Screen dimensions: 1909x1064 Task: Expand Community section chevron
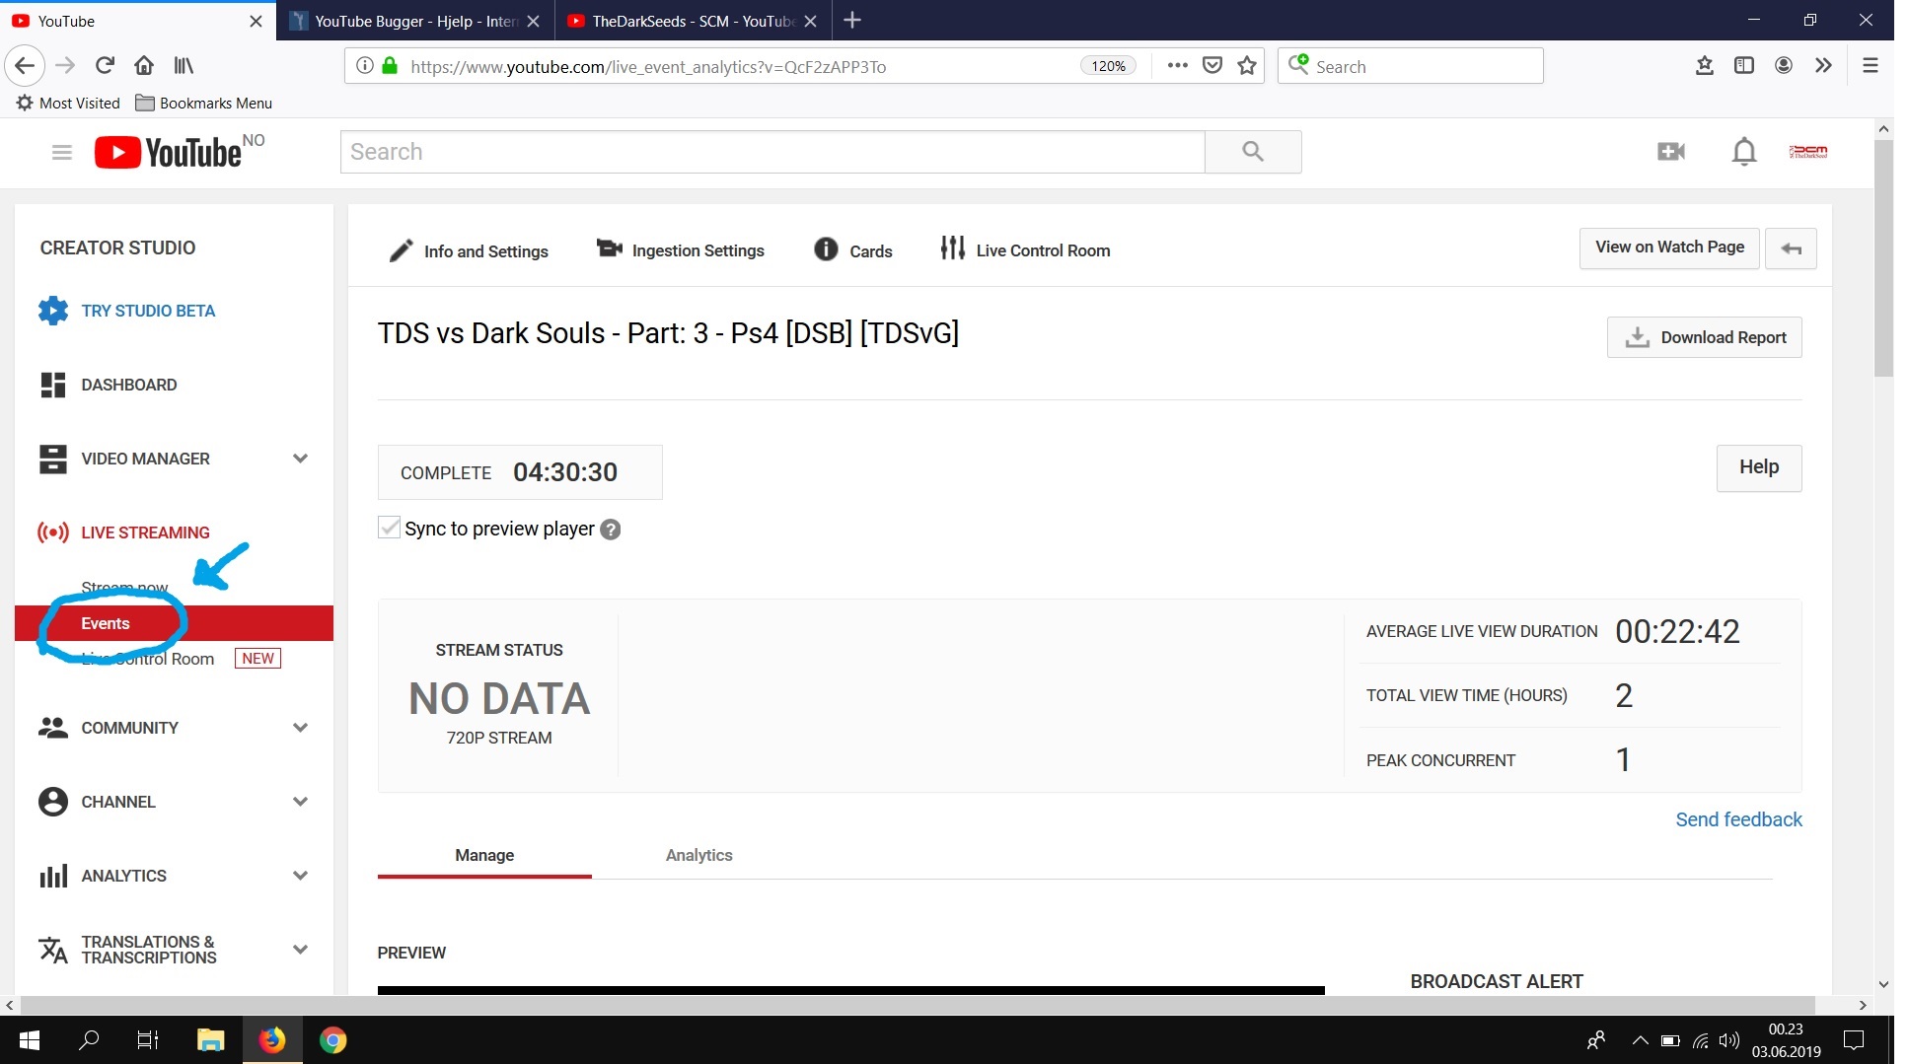coord(301,728)
